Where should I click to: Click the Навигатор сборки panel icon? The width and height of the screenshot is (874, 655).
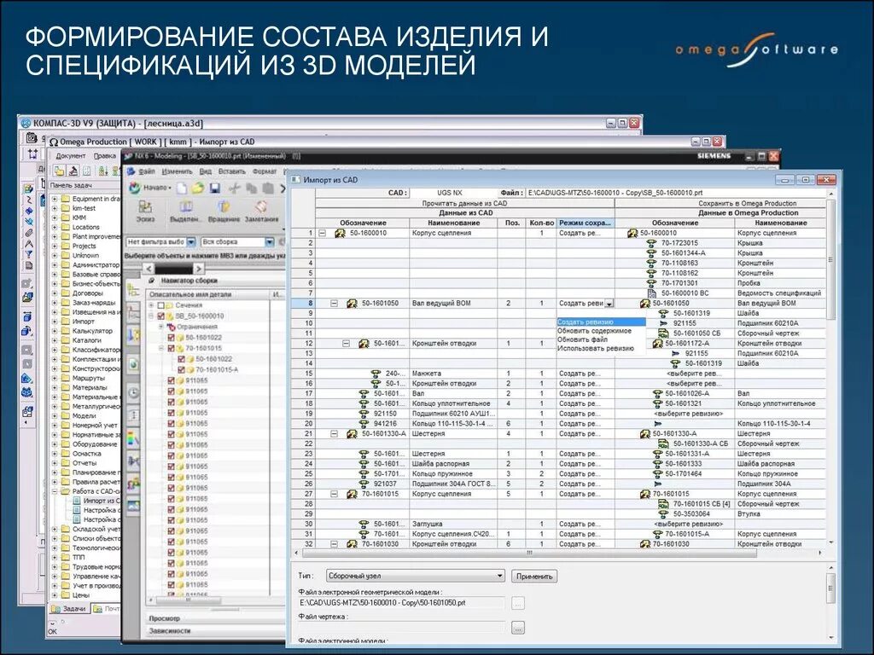tap(151, 281)
